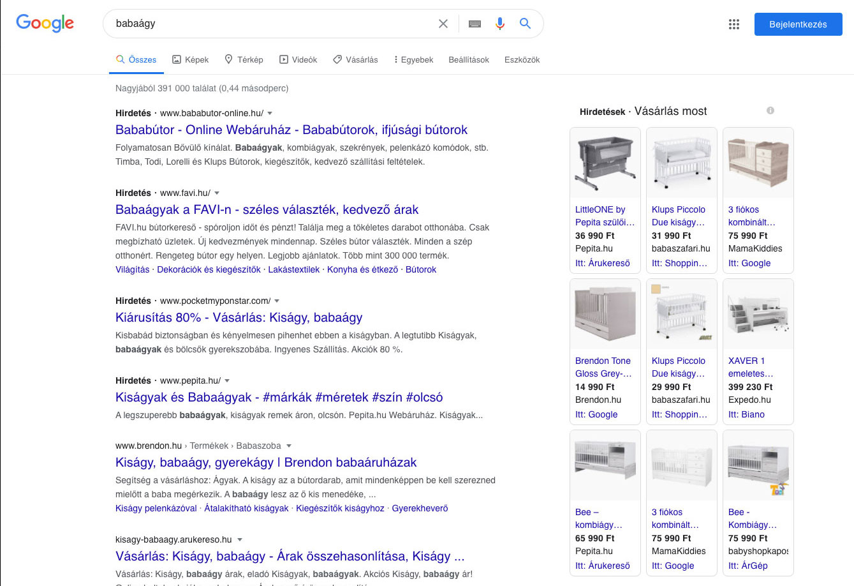
Task: Click 29 990 Ft Klups Piccolo thumbnail
Action: coord(682,314)
